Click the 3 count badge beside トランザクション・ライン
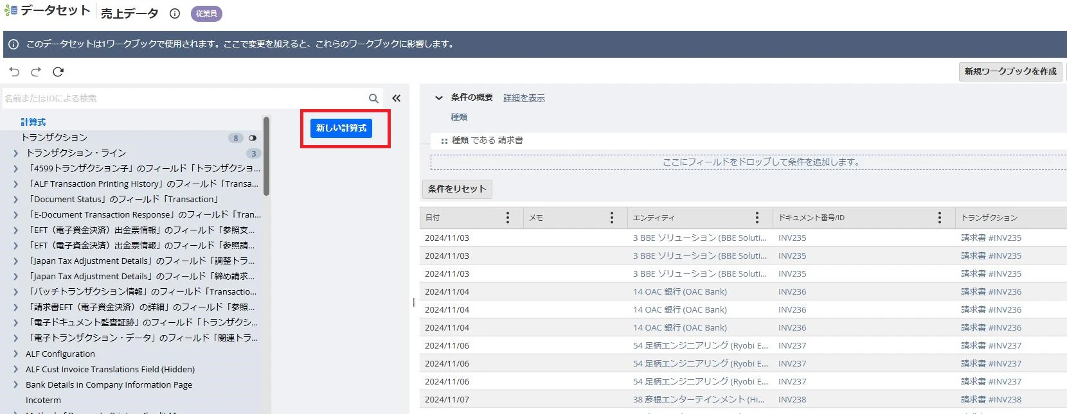 [254, 153]
